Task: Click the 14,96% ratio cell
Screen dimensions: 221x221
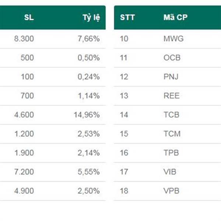Action: pyautogui.click(x=87, y=115)
